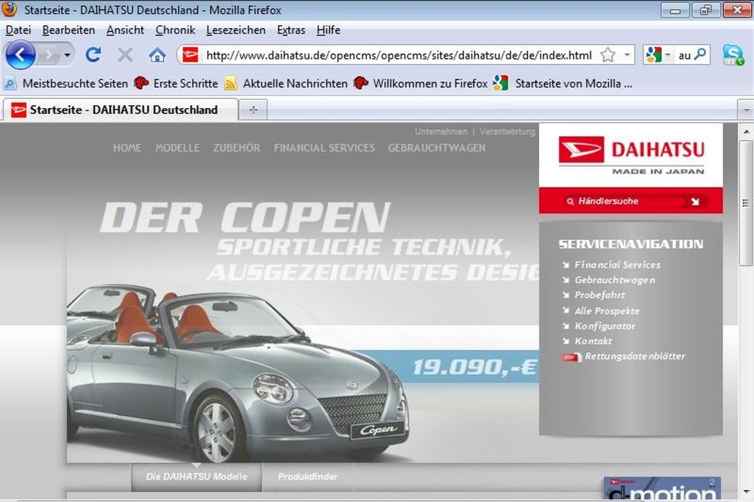Open the Chronik menu

tap(175, 30)
